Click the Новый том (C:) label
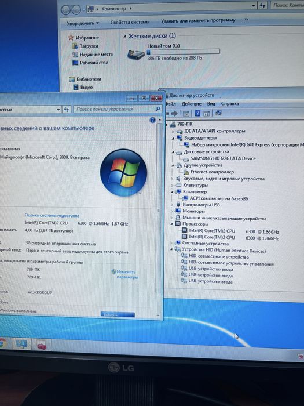Screen dimensions: 304x406 pyautogui.click(x=163, y=46)
